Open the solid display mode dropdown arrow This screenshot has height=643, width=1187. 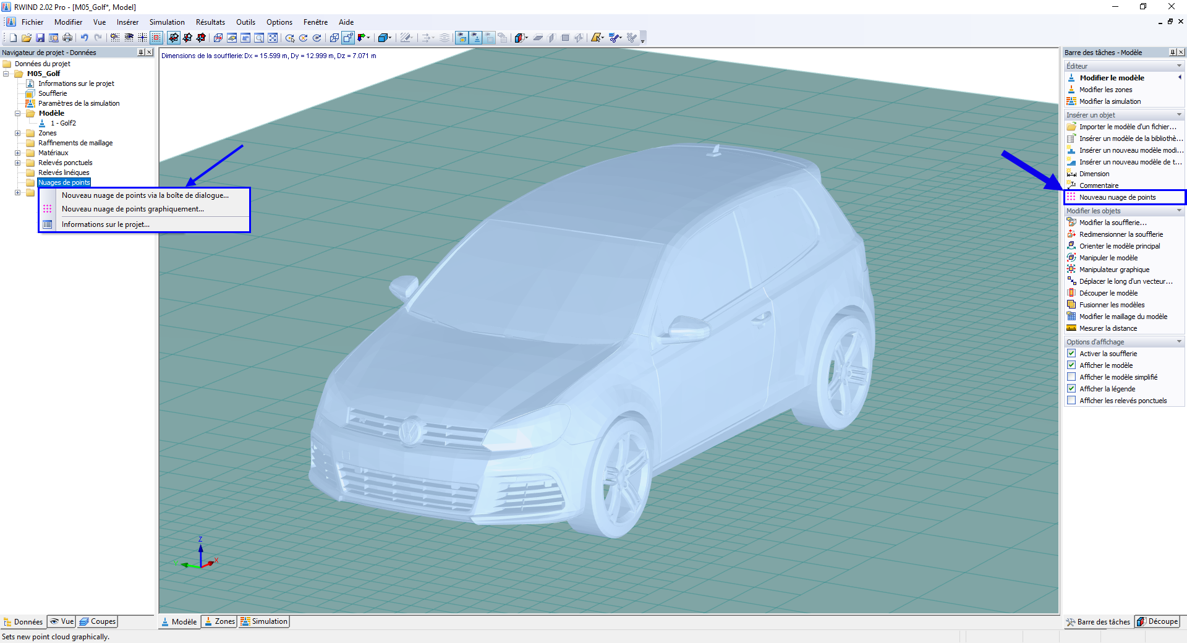pyautogui.click(x=390, y=38)
